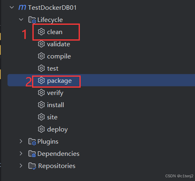
Task: Click the gear icon beside deploy
Action: point(41,129)
